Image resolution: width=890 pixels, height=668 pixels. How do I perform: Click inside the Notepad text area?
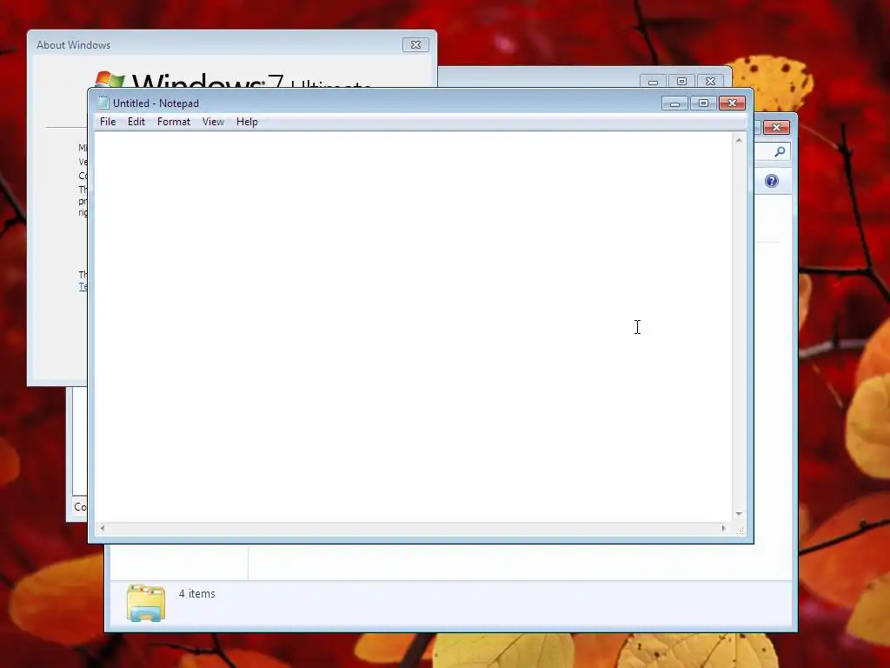coord(413,327)
